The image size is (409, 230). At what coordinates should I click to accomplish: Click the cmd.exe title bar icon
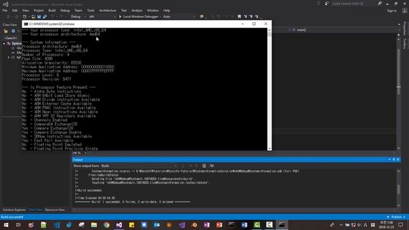click(26, 24)
